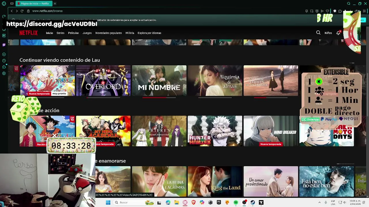369x207 pixels.
Task: Open the Netflix notifications bell
Action: pos(338,33)
